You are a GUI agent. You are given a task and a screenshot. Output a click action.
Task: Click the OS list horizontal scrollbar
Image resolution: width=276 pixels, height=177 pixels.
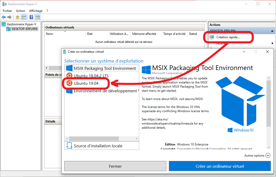[94, 139]
